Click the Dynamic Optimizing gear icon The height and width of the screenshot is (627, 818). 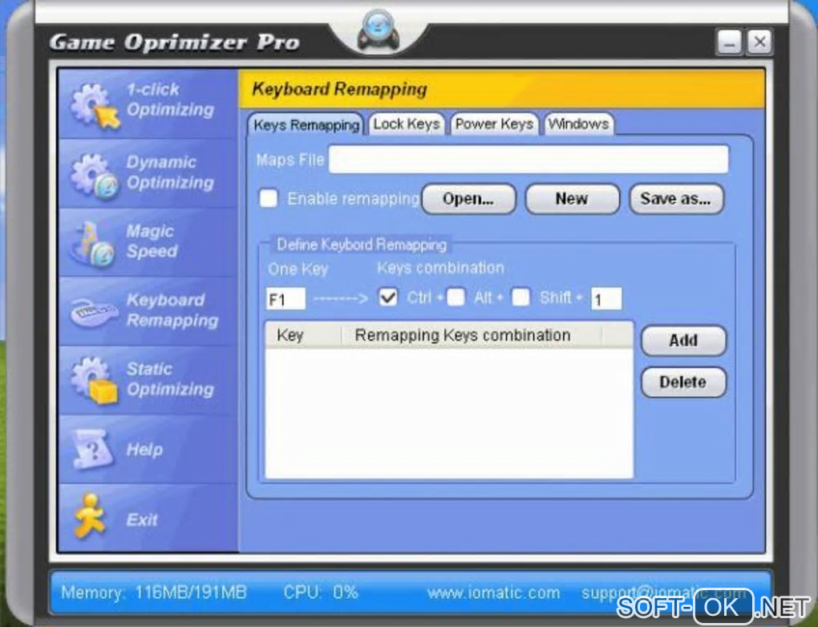pyautogui.click(x=93, y=176)
